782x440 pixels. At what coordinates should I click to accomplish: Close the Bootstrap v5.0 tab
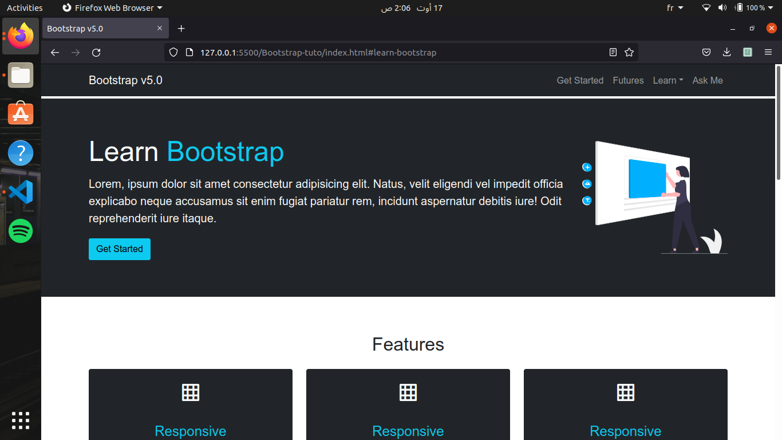tap(160, 29)
